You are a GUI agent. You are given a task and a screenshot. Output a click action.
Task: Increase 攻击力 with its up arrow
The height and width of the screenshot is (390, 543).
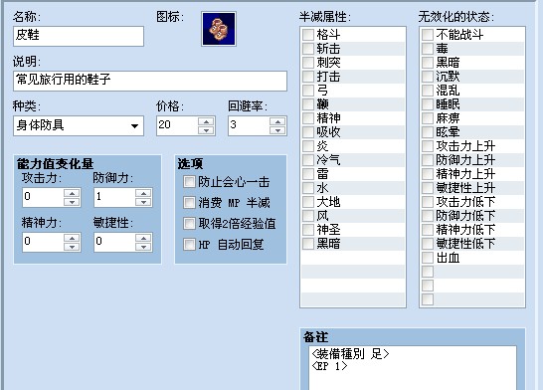pos(72,193)
